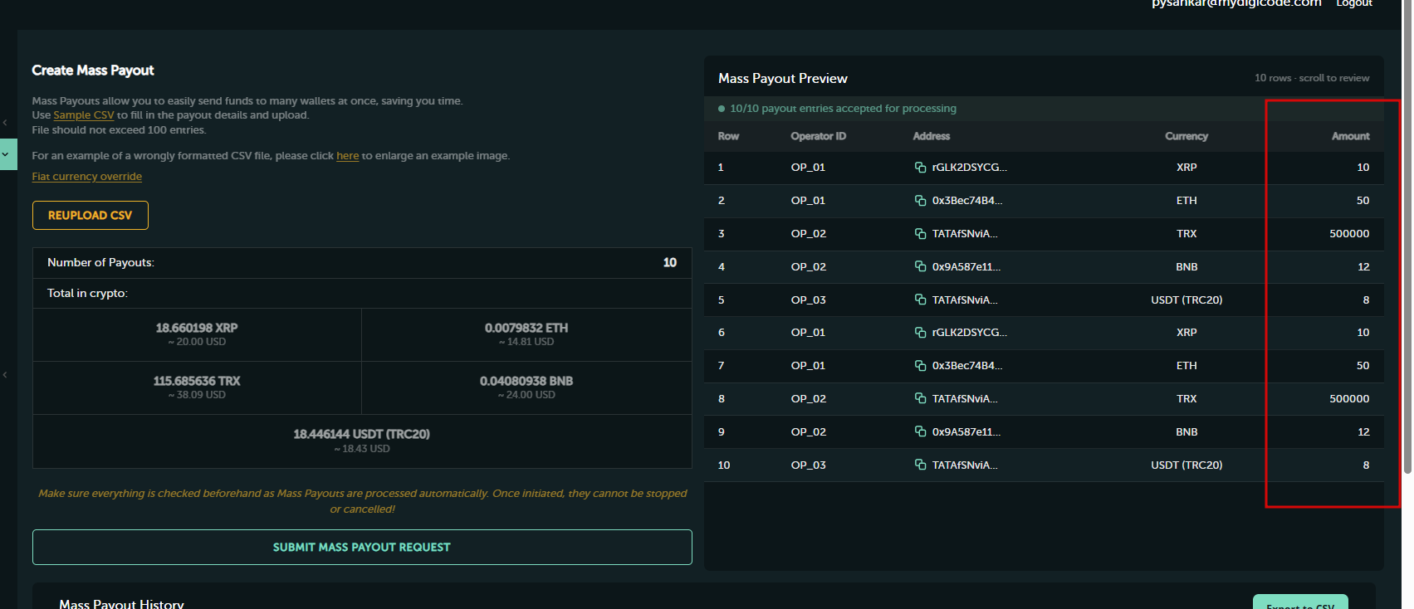This screenshot has width=1414, height=609.
Task: Select the 0.04080938 BNB total
Action: coord(526,381)
